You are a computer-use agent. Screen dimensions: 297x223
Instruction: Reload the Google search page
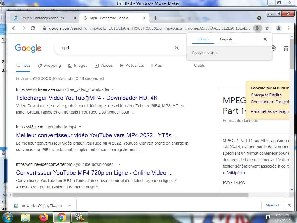pos(33,28)
